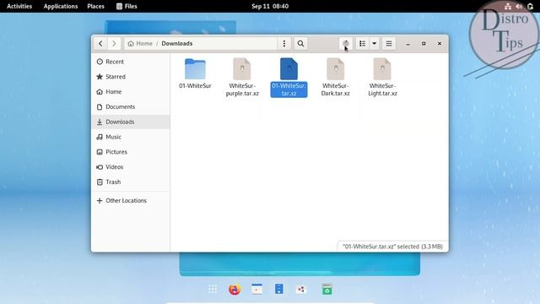Open the three-dot path options menu
Screen dimensions: 540x304
click(284, 43)
